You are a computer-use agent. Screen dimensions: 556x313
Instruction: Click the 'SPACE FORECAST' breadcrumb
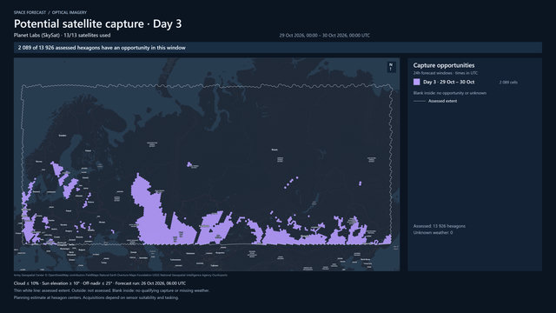click(x=30, y=12)
